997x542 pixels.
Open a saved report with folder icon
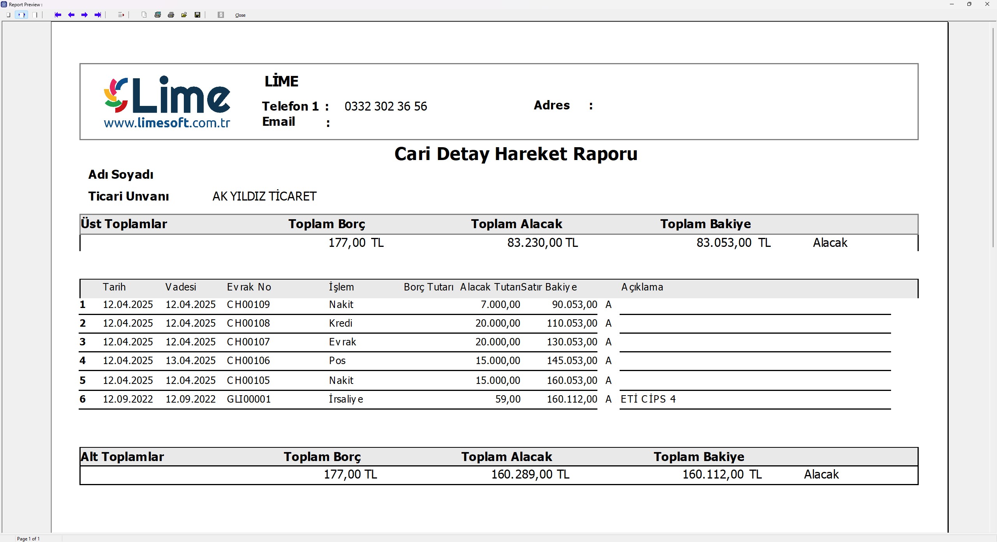(184, 15)
